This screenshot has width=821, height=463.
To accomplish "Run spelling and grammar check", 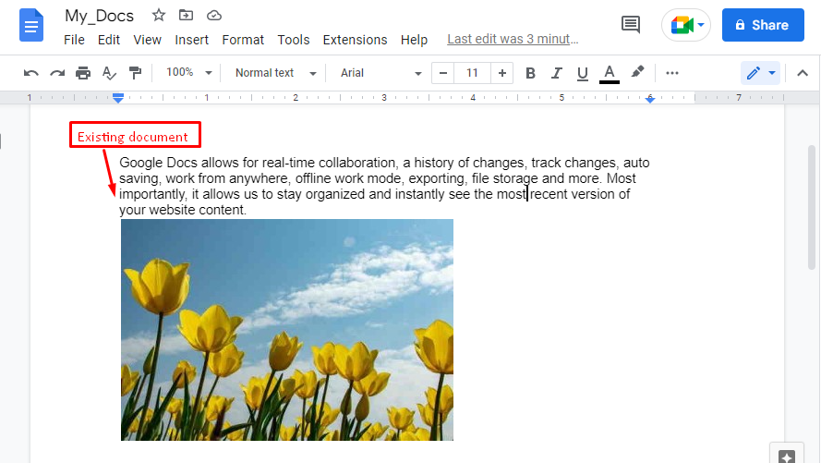I will (x=109, y=73).
